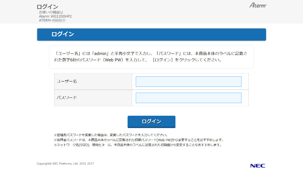Click the blue ログイン button

(x=151, y=122)
